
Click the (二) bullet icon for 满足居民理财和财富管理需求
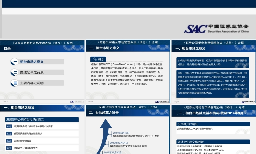click(9, 133)
